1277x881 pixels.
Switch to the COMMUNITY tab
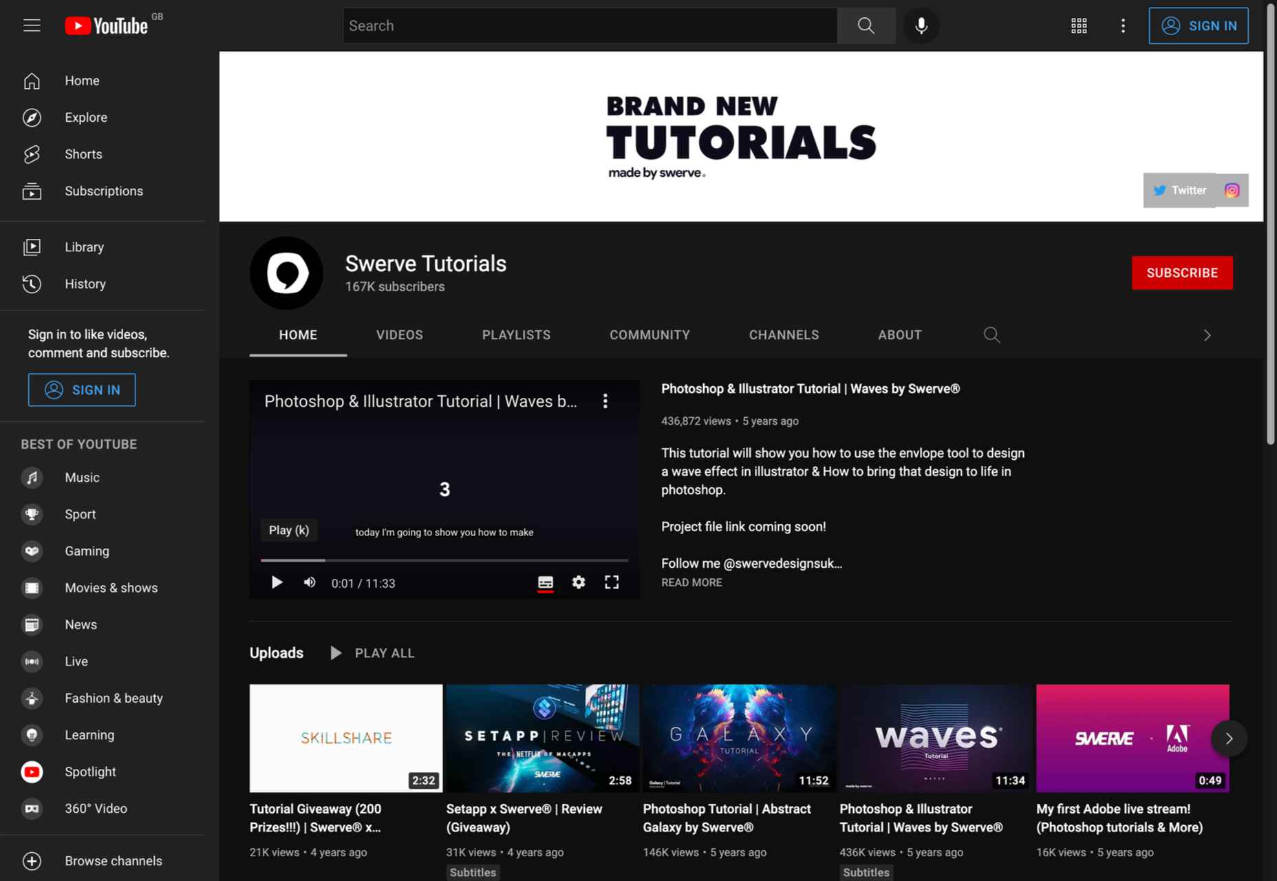tap(650, 335)
